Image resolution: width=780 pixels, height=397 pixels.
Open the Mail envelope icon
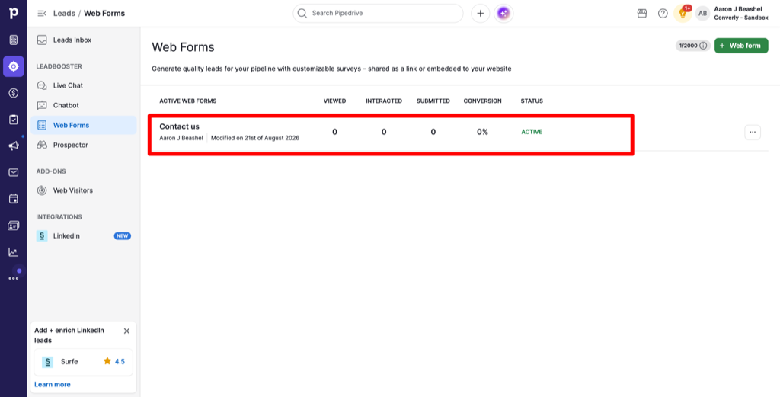point(14,172)
